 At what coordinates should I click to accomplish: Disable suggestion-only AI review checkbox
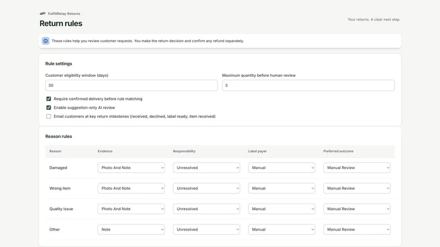pos(48,108)
